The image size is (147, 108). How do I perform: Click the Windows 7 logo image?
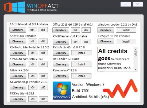62,90
